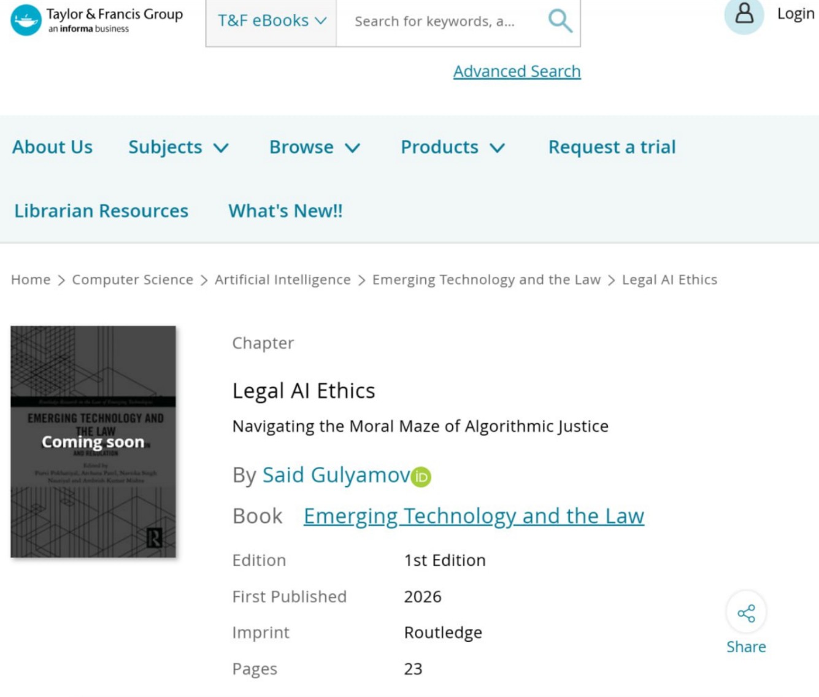Click the user profile login icon

(744, 14)
